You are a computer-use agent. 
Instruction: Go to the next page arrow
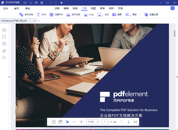tap(129, 122)
